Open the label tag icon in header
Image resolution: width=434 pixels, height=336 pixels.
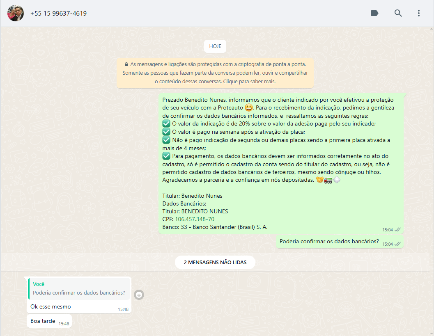coord(374,13)
